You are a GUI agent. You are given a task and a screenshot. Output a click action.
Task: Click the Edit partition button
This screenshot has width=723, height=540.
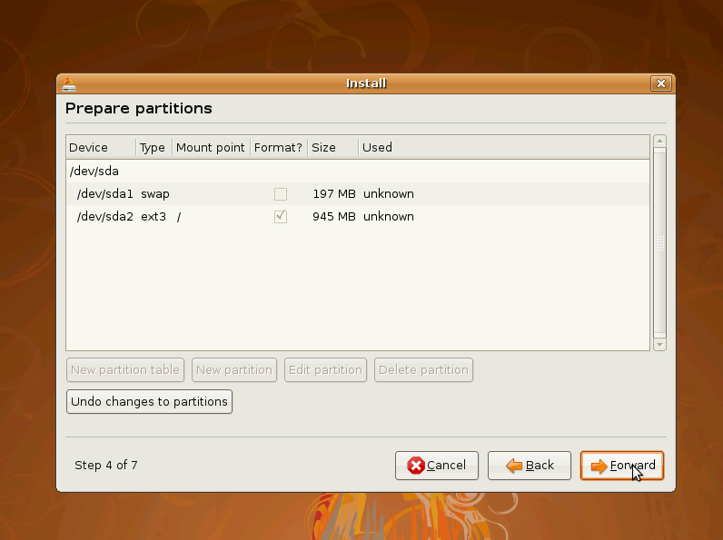tap(325, 370)
